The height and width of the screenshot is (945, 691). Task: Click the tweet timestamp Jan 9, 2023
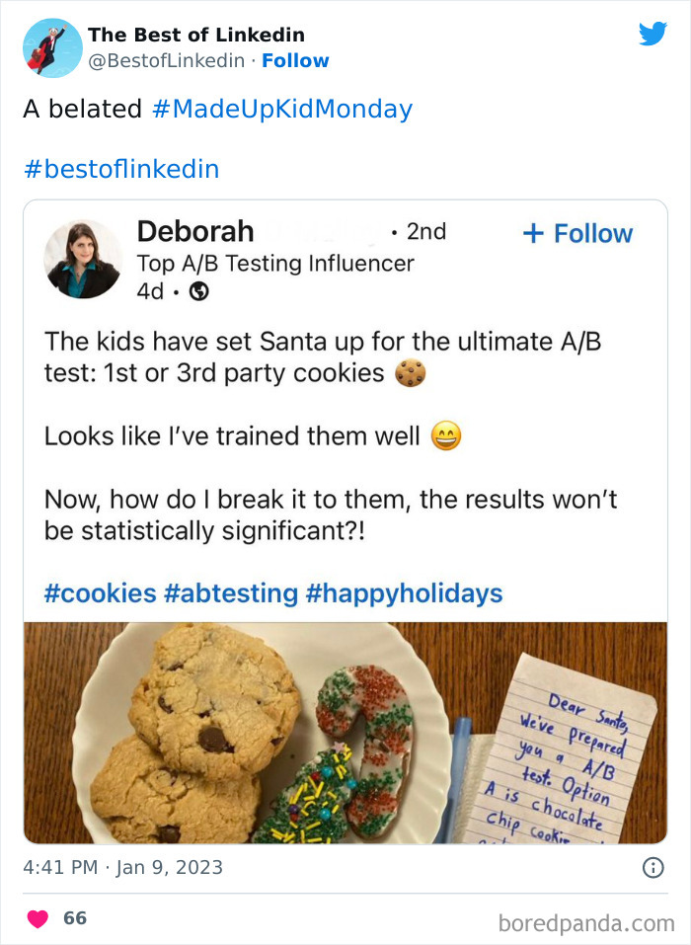coord(123,868)
